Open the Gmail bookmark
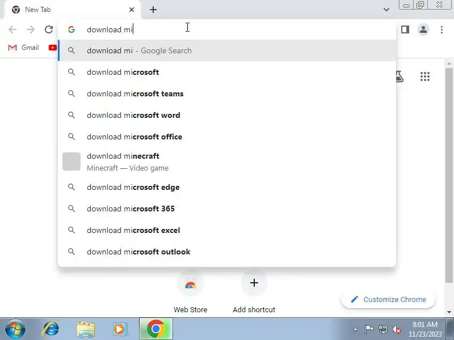The height and width of the screenshot is (340, 454). [x=23, y=48]
